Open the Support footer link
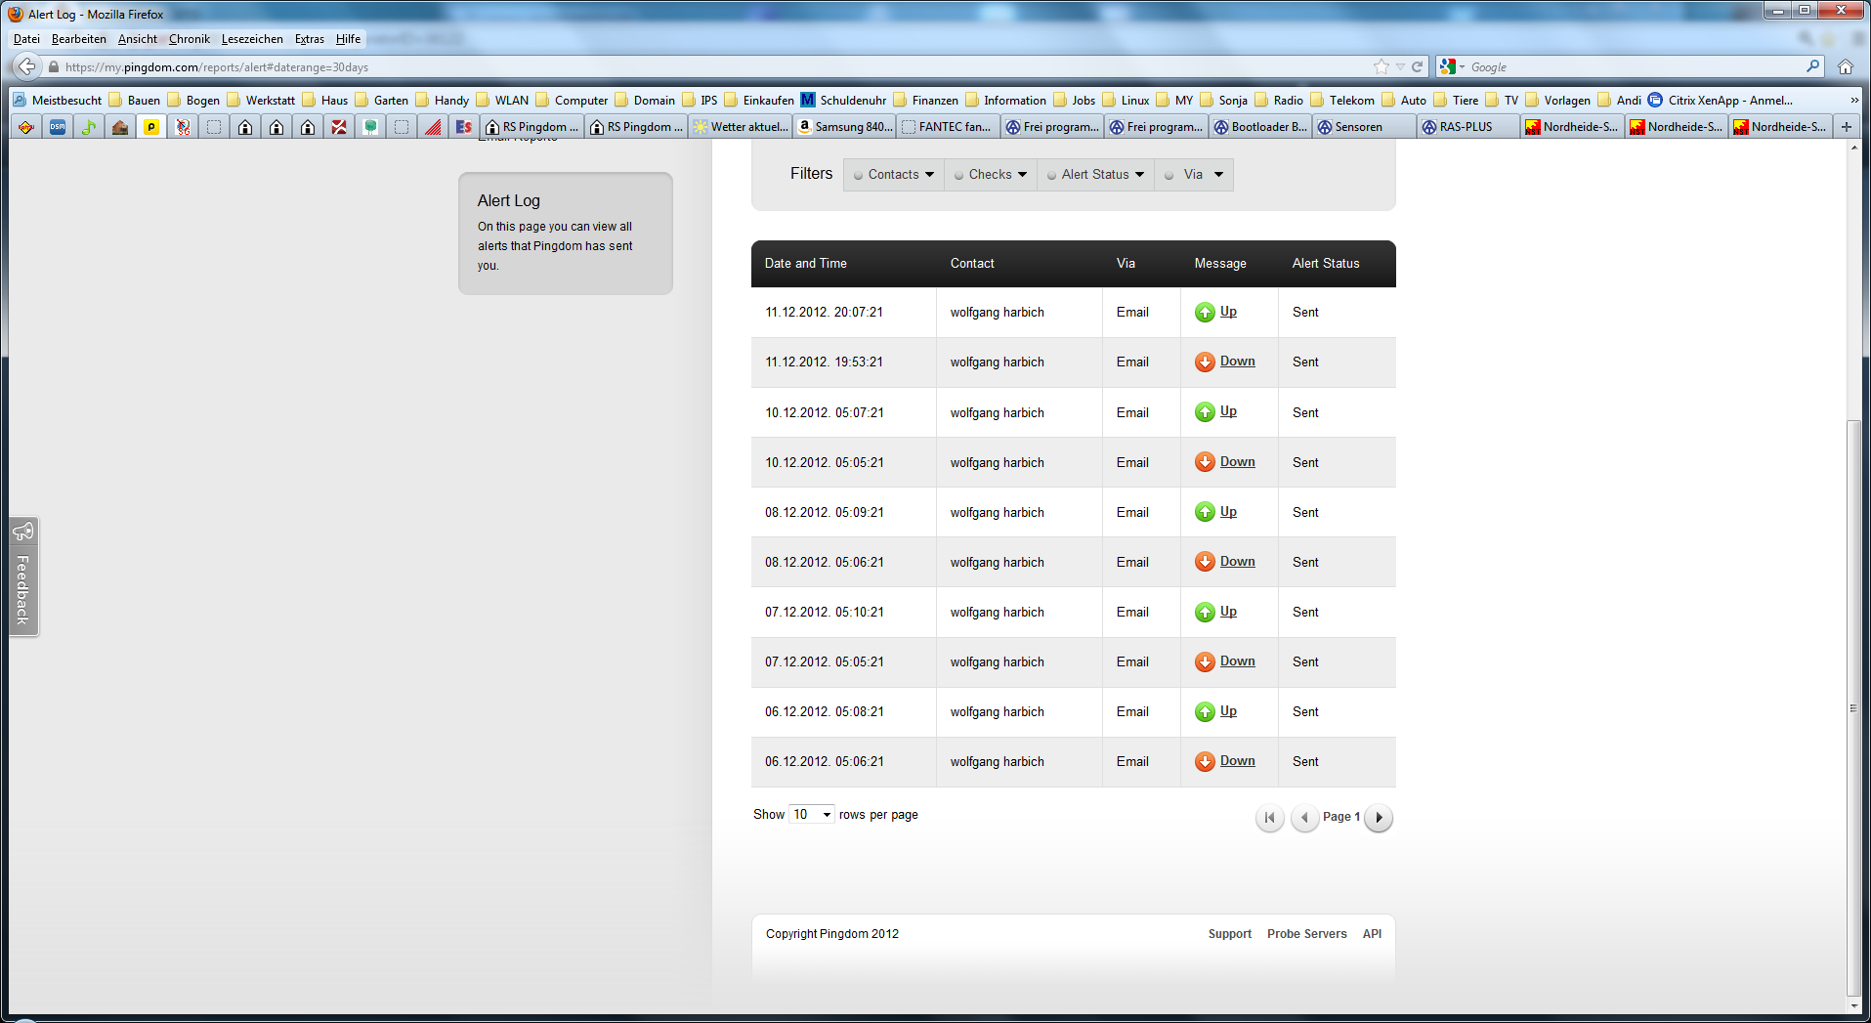Image resolution: width=1871 pixels, height=1023 pixels. point(1229,934)
